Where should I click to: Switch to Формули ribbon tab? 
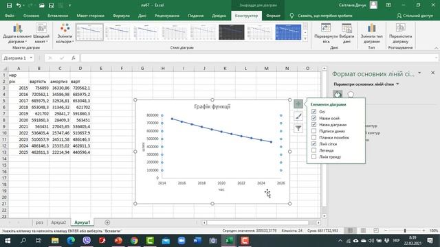(x=121, y=16)
